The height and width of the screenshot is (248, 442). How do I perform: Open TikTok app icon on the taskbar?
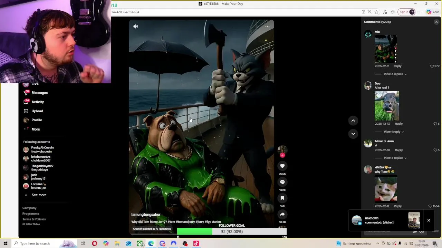coord(196,244)
